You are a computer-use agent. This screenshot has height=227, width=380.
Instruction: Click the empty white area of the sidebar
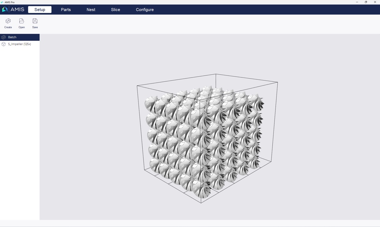20,133
